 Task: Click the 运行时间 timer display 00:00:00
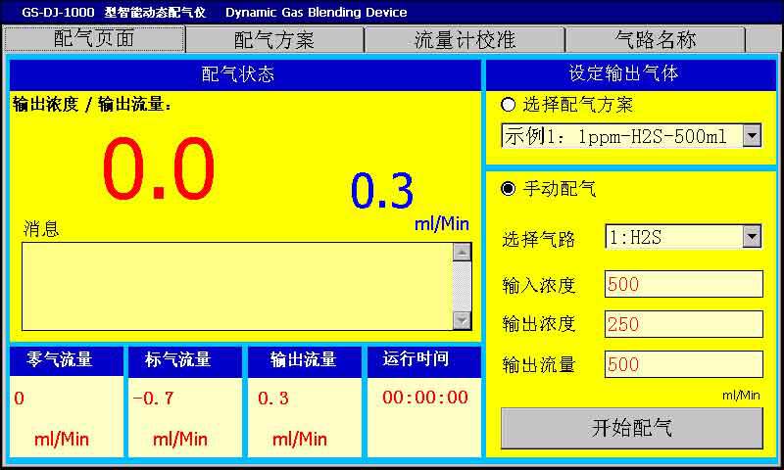pos(424,398)
